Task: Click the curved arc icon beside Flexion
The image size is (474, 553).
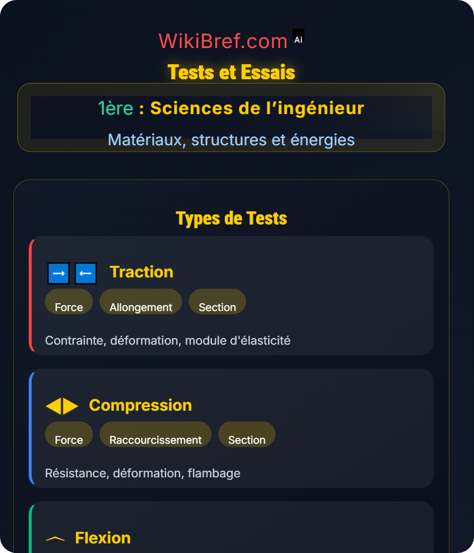Action: [x=55, y=539]
